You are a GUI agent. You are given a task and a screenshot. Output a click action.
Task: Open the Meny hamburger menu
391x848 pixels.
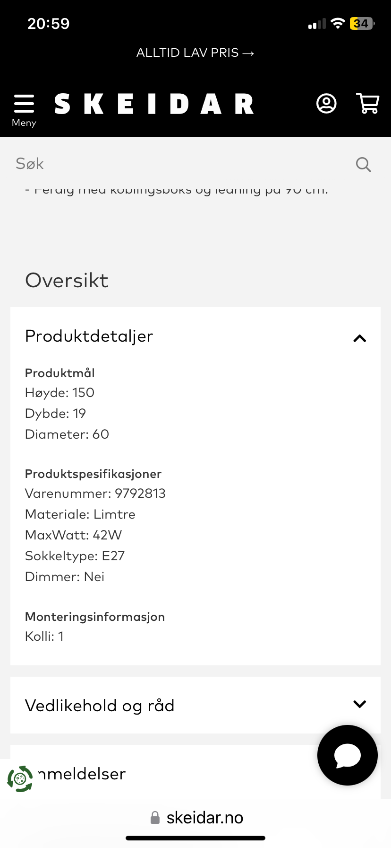coord(24,109)
